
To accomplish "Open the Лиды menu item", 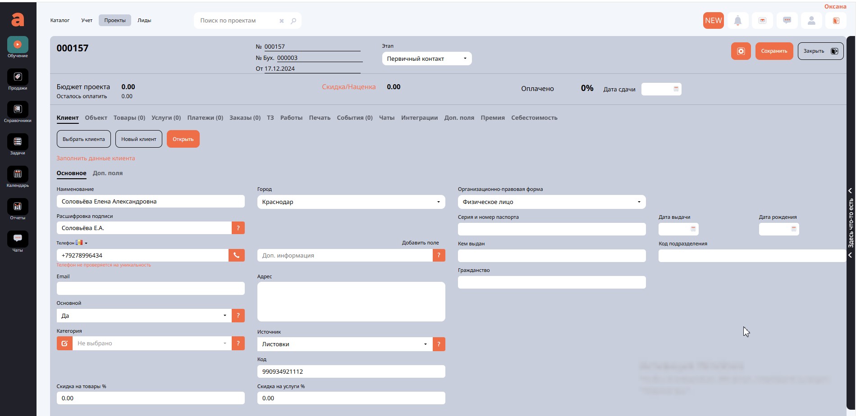I will click(x=144, y=21).
